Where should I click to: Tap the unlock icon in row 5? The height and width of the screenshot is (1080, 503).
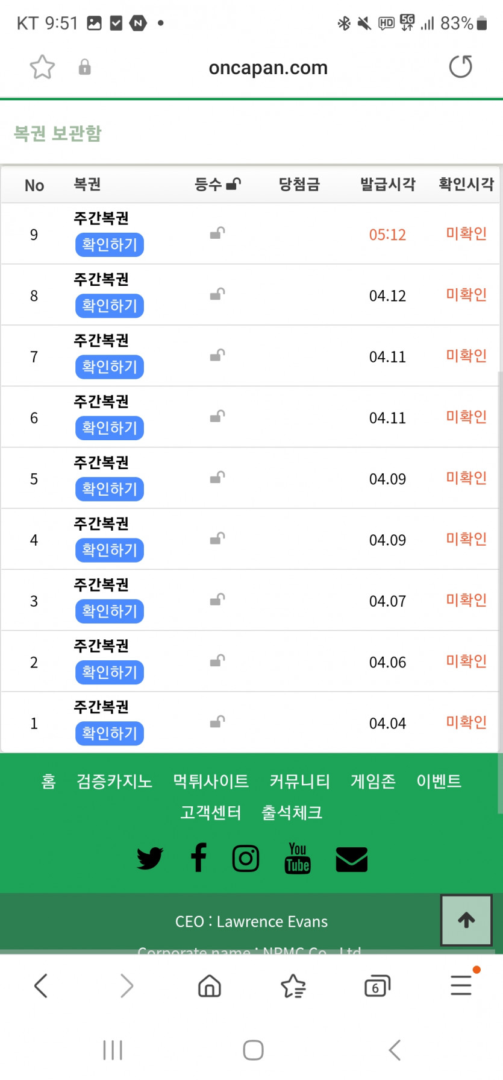point(217,478)
